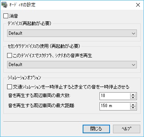Click the script and scenario audio playback label
Image resolution: width=144 pixels, height=137 pixels.
[x=52, y=56]
